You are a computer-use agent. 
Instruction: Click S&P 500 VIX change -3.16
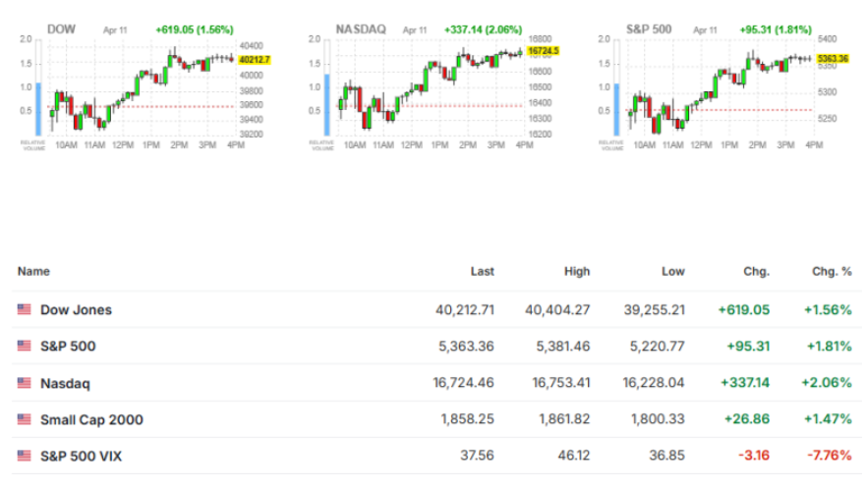coord(754,456)
